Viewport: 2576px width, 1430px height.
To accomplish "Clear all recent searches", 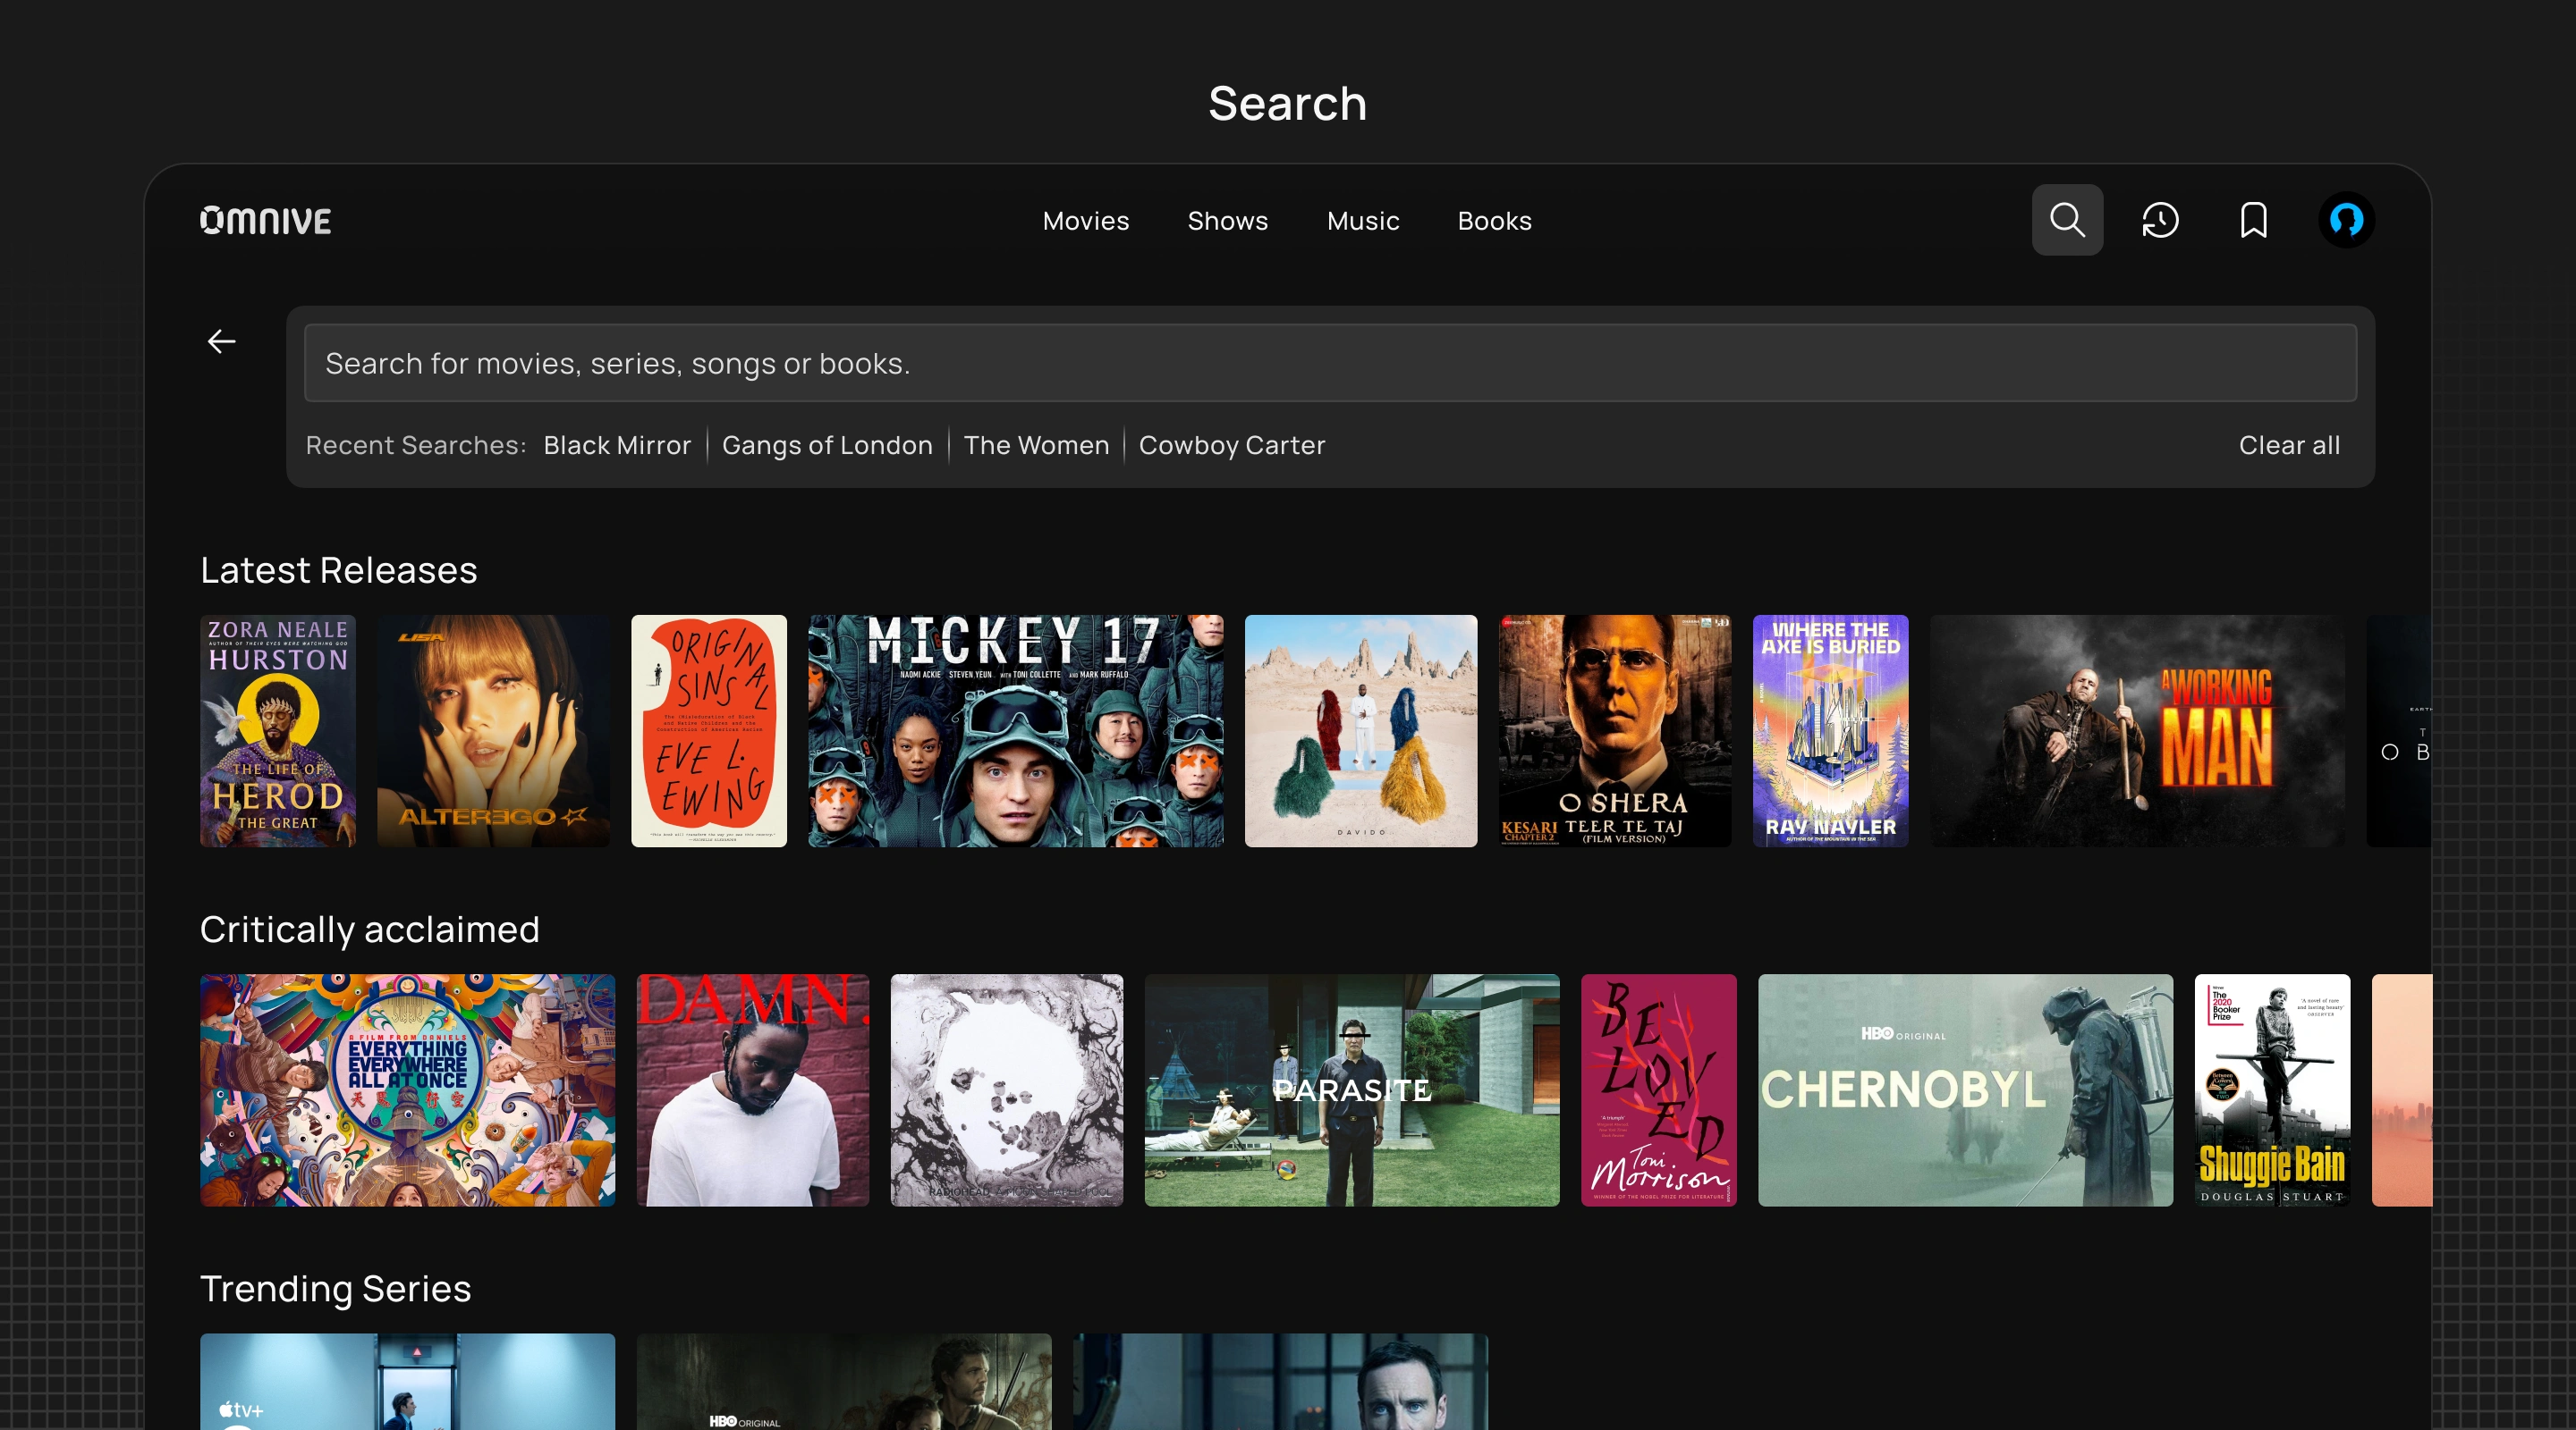I will point(2288,446).
